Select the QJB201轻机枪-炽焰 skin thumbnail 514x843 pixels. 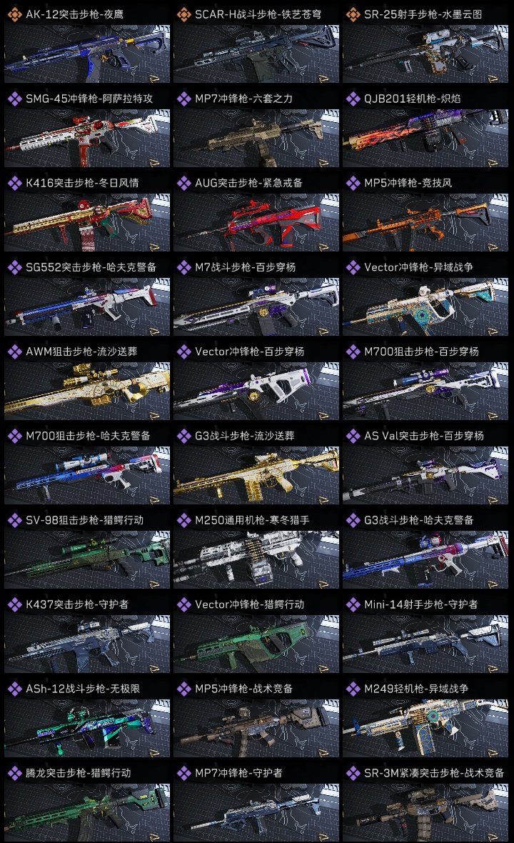click(425, 138)
